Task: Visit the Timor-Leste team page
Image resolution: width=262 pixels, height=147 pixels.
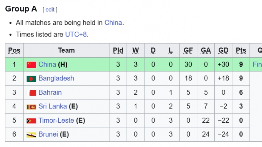Action: coord(56,120)
